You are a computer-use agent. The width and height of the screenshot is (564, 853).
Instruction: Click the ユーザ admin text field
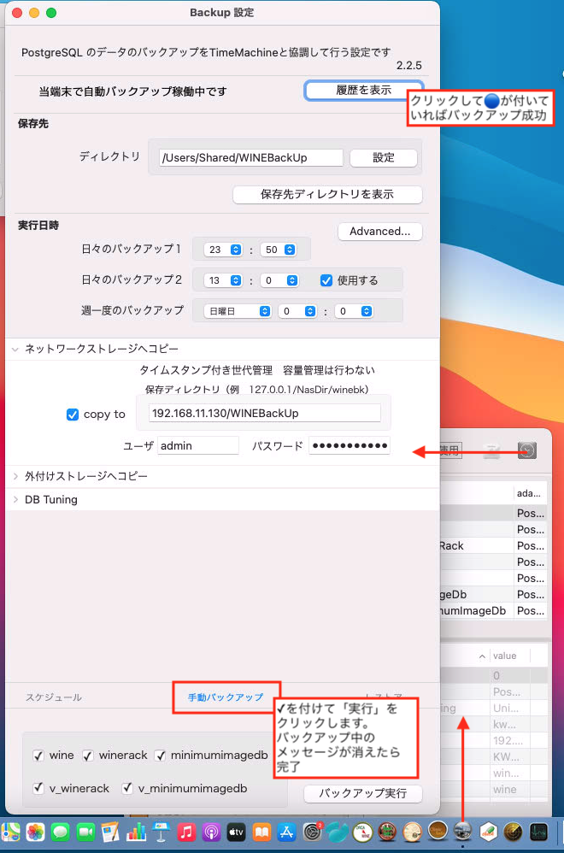click(x=198, y=445)
